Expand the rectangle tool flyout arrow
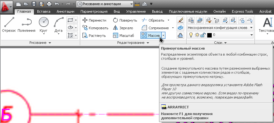This screenshot has height=123, width=274. click(x=75, y=20)
